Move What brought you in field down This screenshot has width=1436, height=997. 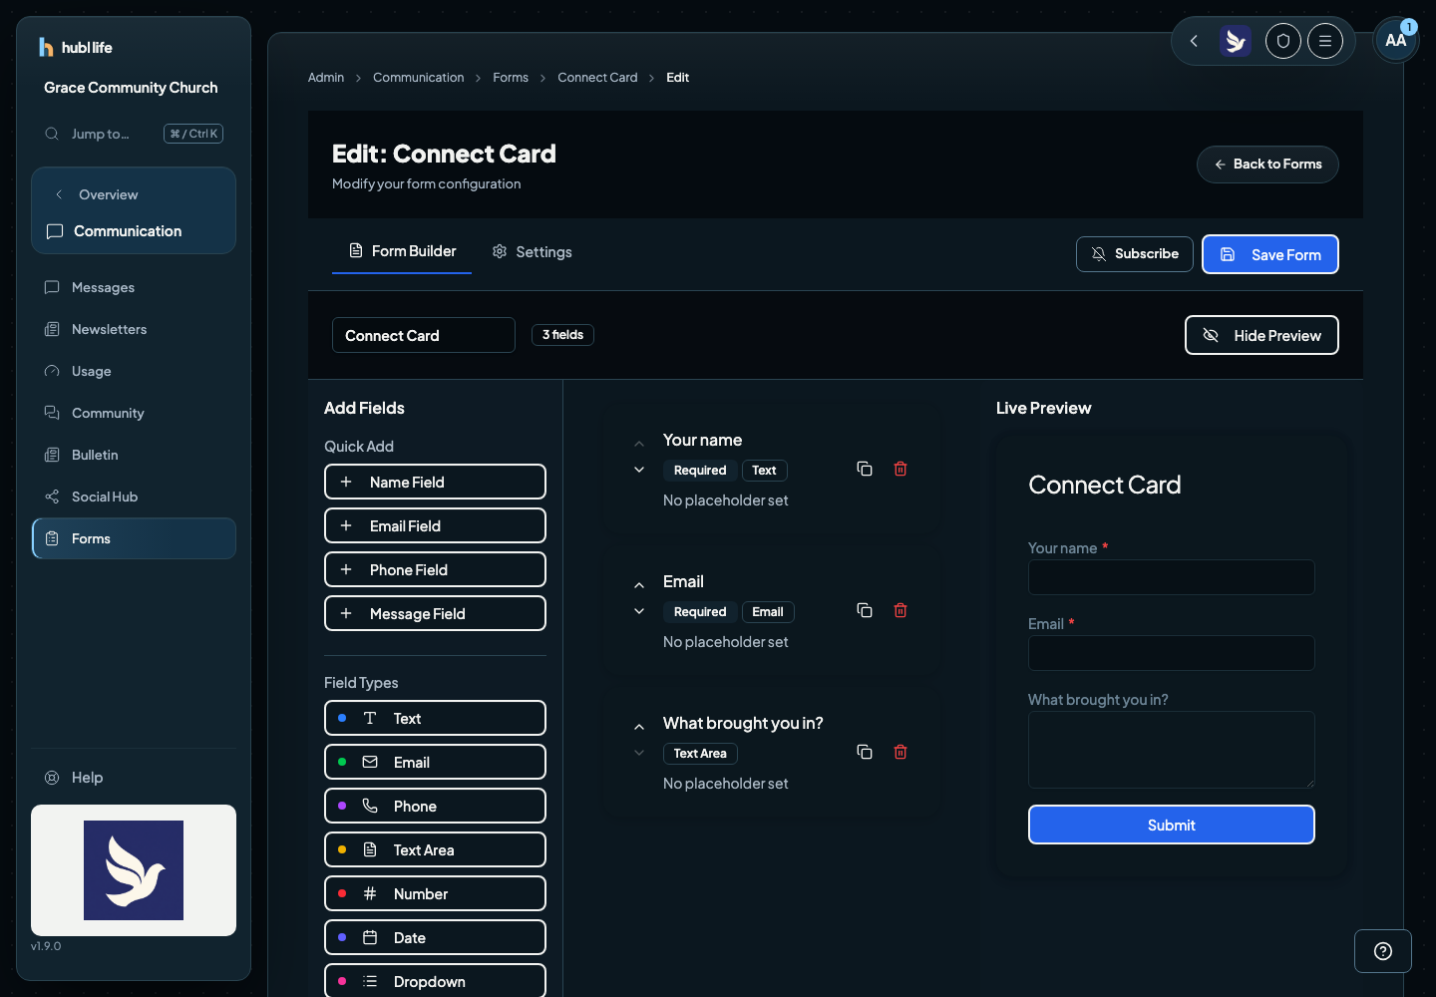click(x=639, y=753)
